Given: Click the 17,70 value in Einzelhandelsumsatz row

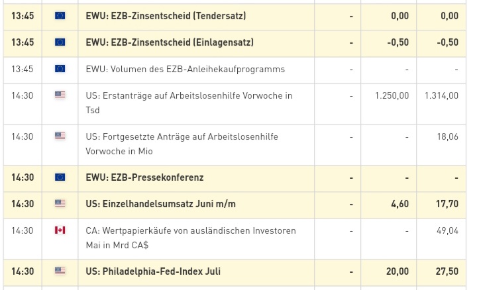Looking at the screenshot, I should tap(447, 204).
